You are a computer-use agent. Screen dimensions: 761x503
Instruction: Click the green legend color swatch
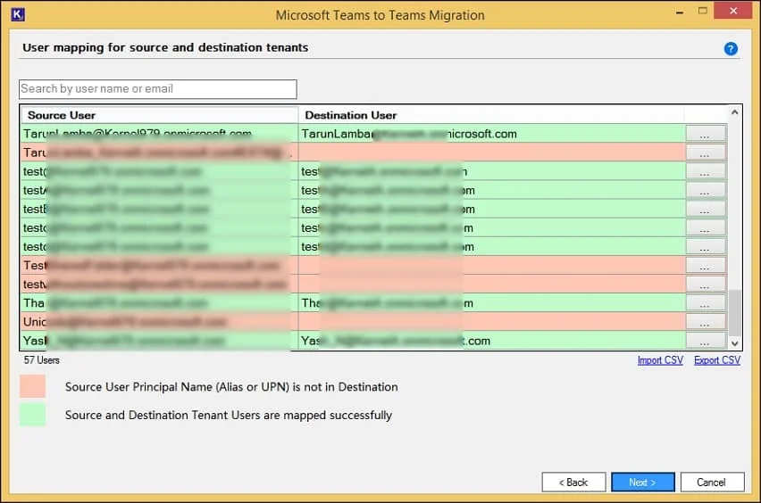pos(32,415)
